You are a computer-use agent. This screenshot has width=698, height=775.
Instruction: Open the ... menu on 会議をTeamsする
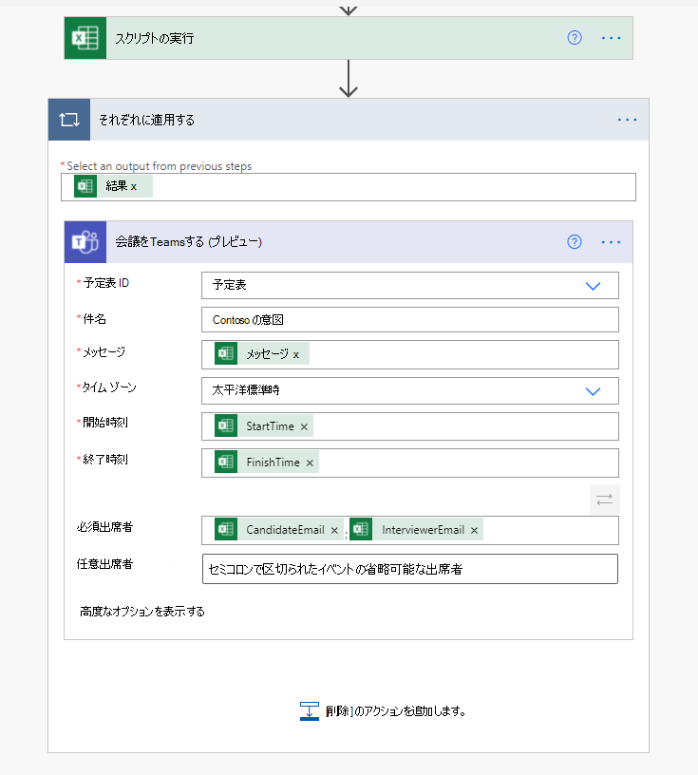pos(611,241)
